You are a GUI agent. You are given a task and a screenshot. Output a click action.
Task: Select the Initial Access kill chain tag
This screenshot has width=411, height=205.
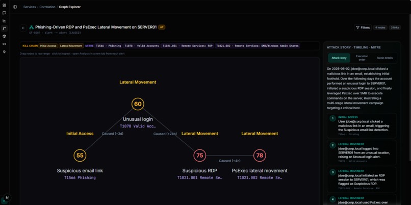48,46
